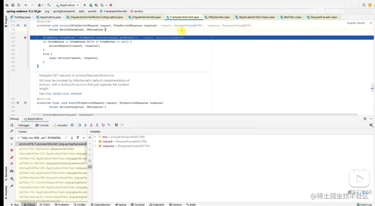Click the pin tab icon in Debug sidebar
The height and width of the screenshot is (206, 375).
(x=12, y=186)
